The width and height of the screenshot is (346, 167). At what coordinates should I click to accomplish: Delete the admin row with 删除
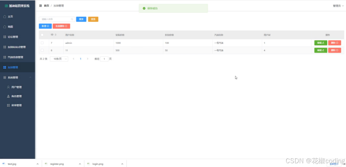(334, 43)
